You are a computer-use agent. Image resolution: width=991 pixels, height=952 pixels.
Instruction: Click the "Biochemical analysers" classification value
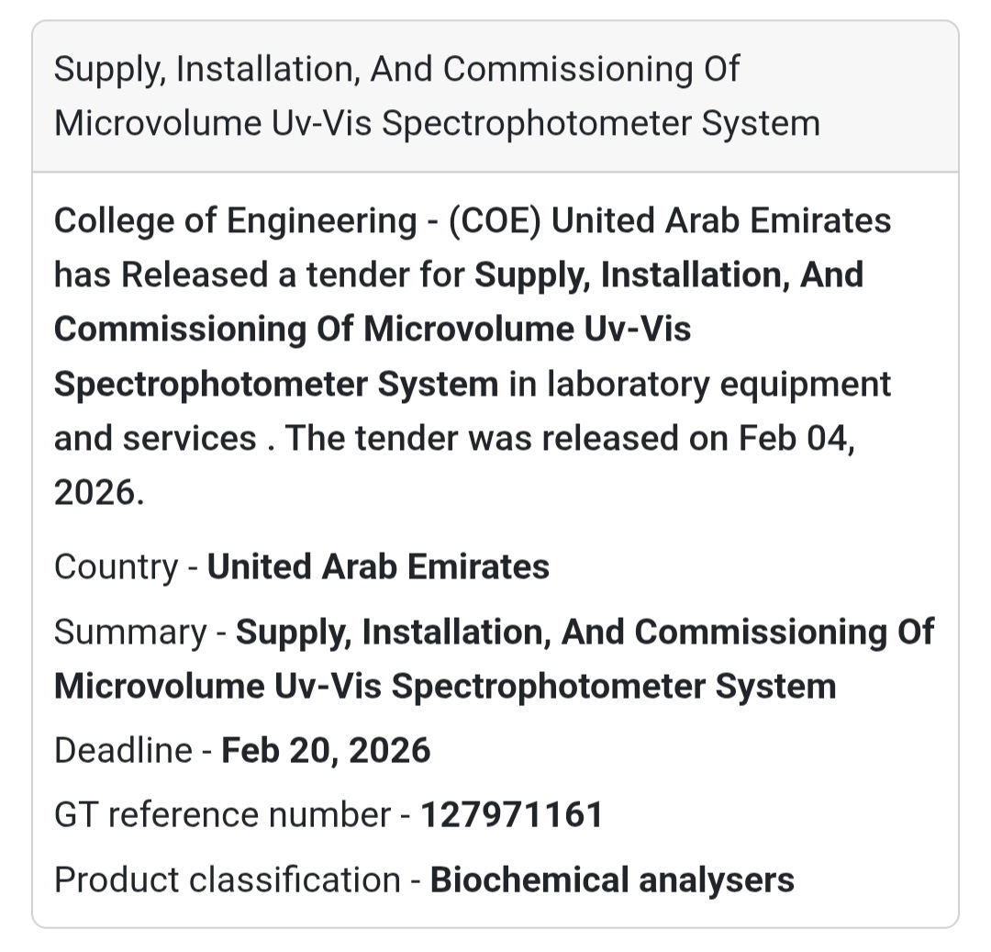tap(612, 879)
